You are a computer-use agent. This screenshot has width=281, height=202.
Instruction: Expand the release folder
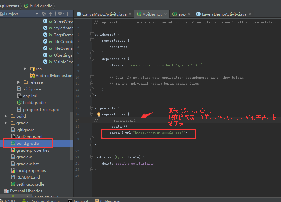pos(19,82)
